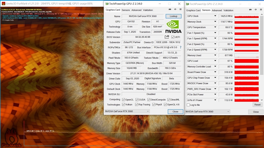Click screenshot camera icon in Sensors GPU-Z window
This screenshot has height=148, width=264.
250,10
